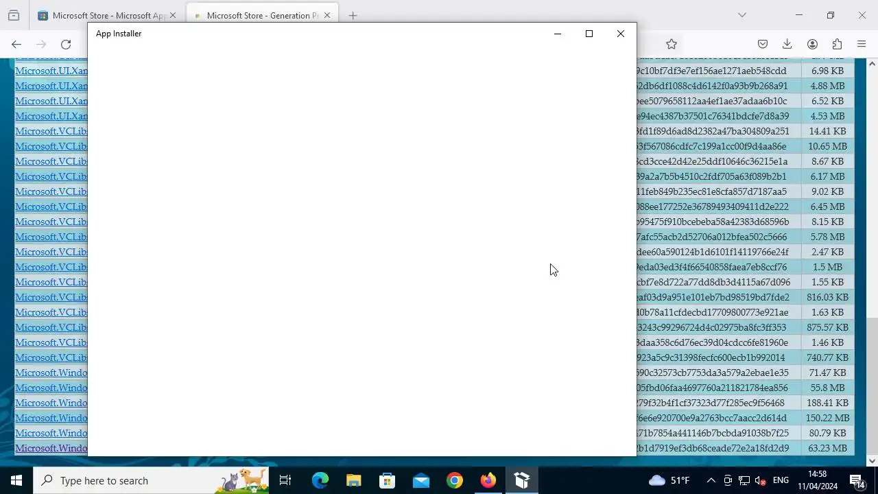Open network tray icon
The image size is (878, 494).
[x=744, y=480]
